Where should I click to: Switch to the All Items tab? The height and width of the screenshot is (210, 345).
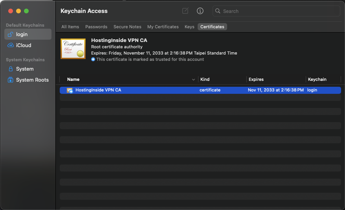[70, 27]
